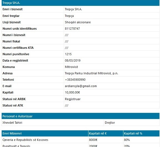Click the 'Kapitali në %' column header
The width and height of the screenshot is (160, 147).
click(x=133, y=133)
